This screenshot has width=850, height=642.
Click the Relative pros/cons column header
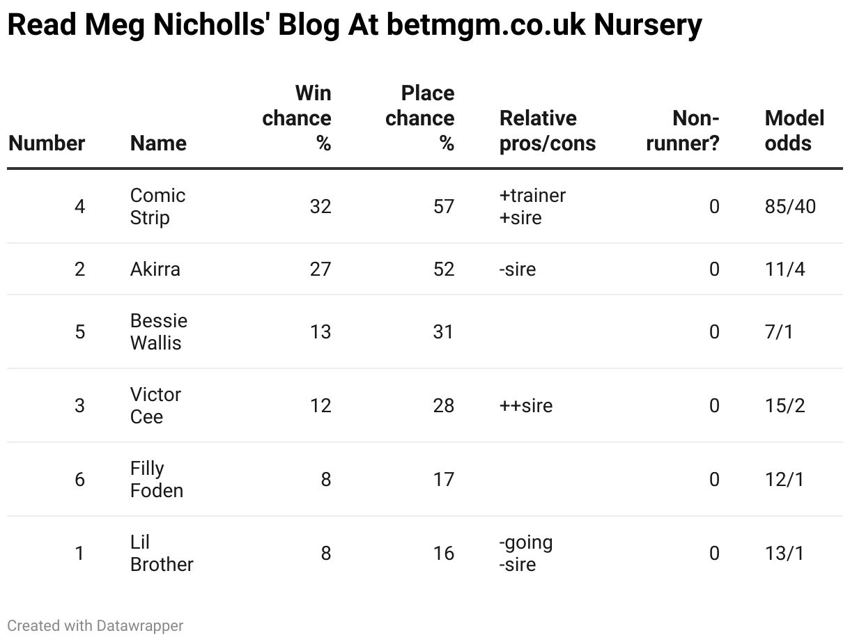coord(548,131)
